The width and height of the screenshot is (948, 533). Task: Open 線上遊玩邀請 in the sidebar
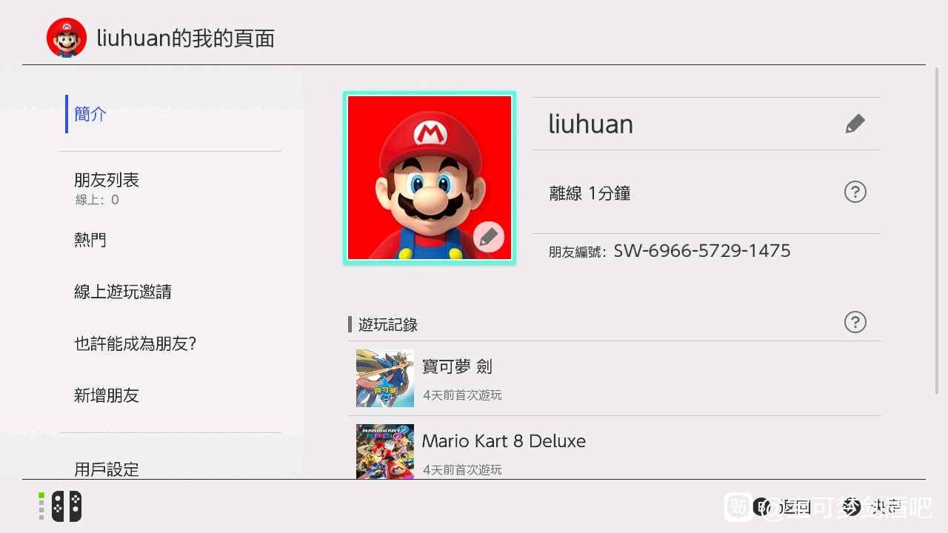tap(123, 292)
